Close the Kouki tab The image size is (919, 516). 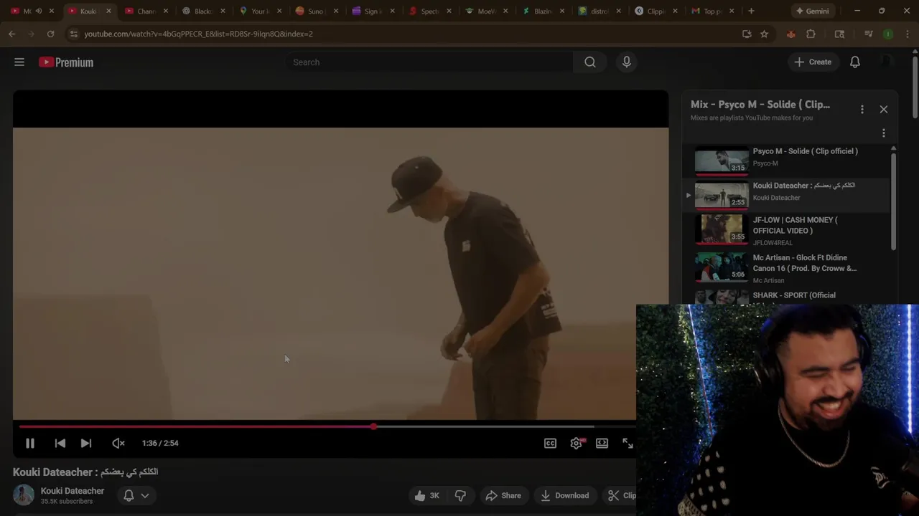[108, 11]
